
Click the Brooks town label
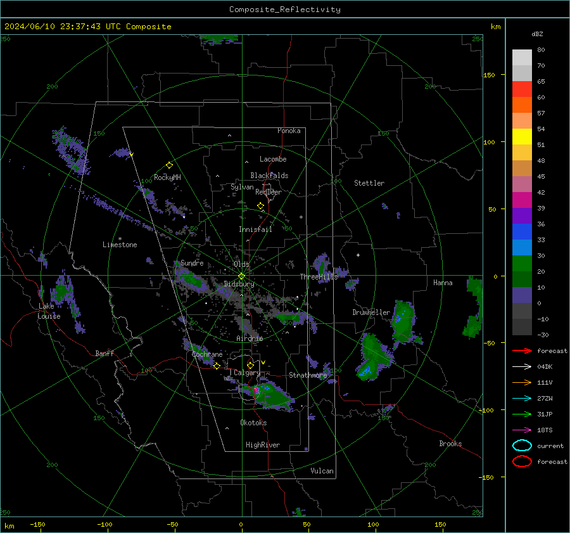(450, 444)
